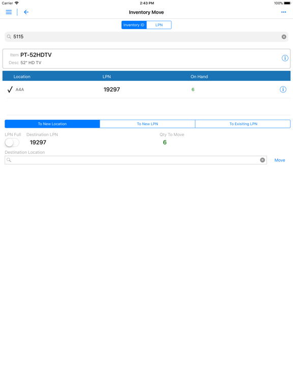Image resolution: width=293 pixels, height=391 pixels.
Task: View info for item PT-52HDTV
Action: tap(285, 58)
